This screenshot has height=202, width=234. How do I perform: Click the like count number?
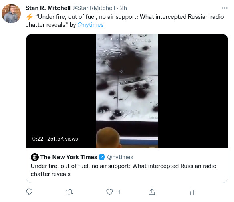point(119,192)
